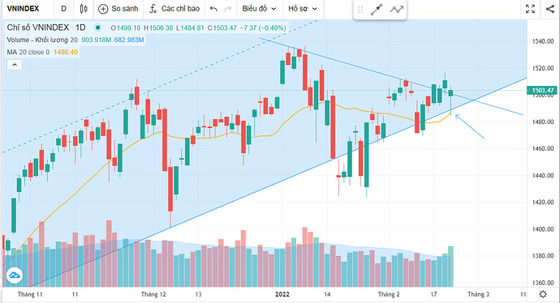Select the trend line drawing tool
The width and height of the screenshot is (560, 303).
377,10
